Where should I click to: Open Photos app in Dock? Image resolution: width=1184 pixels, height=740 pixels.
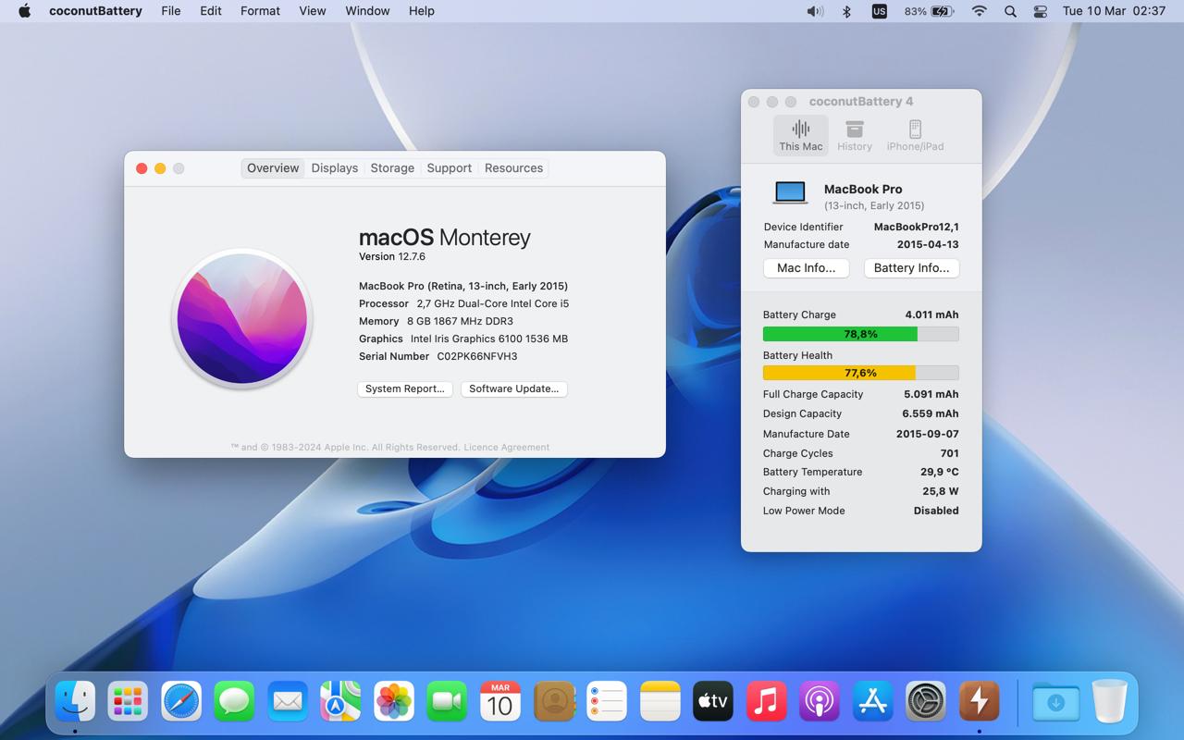[x=394, y=701]
